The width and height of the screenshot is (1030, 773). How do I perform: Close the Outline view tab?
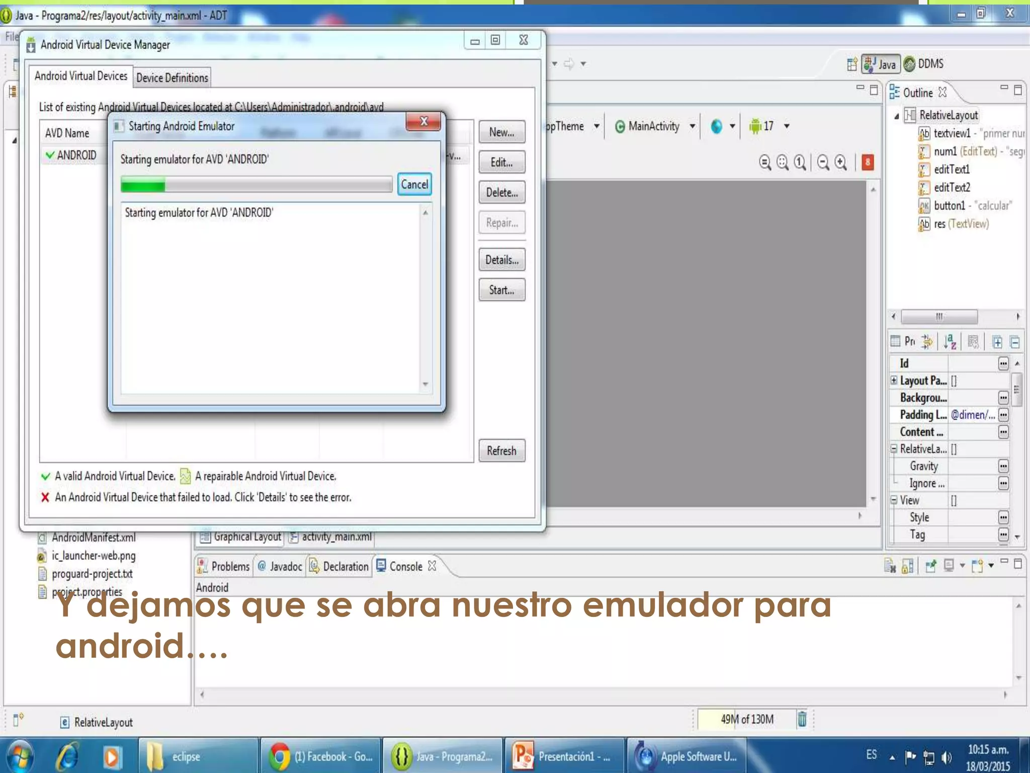coord(942,92)
